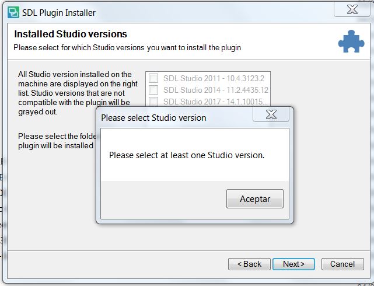Click the Please select Studio version dialog title
The width and height of the screenshot is (374, 286).
(153, 118)
